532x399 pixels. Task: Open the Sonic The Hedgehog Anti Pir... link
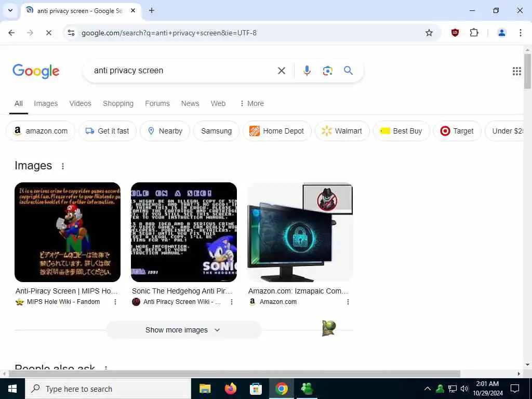[x=182, y=291]
